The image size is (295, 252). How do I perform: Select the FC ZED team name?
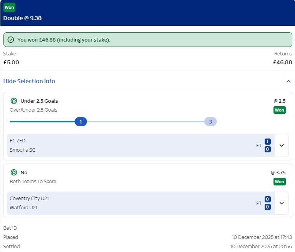pos(18,141)
